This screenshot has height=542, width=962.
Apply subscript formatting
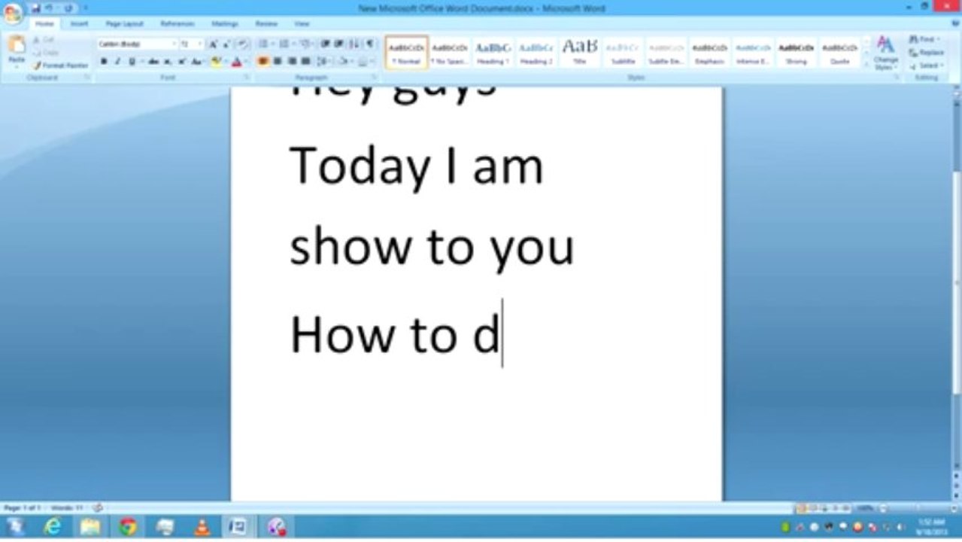coord(167,62)
